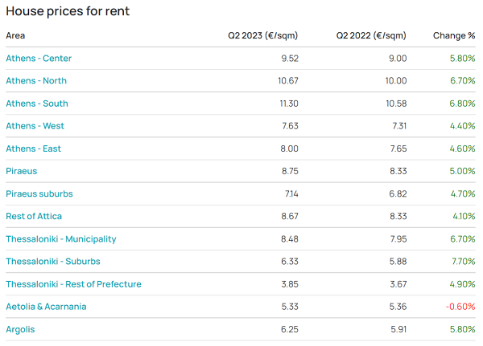Go to the Athens - West link
The height and width of the screenshot is (346, 483).
point(35,126)
